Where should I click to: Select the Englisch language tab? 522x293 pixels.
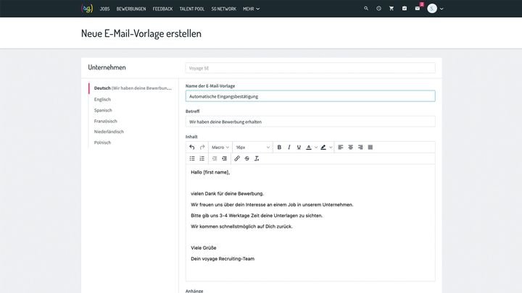(x=102, y=99)
